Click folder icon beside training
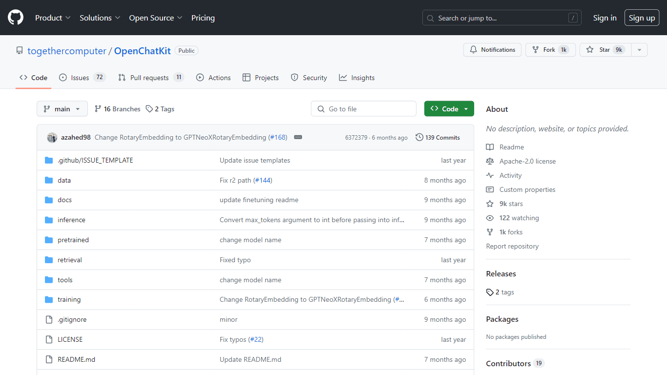This screenshot has width=667, height=375. [x=49, y=300]
